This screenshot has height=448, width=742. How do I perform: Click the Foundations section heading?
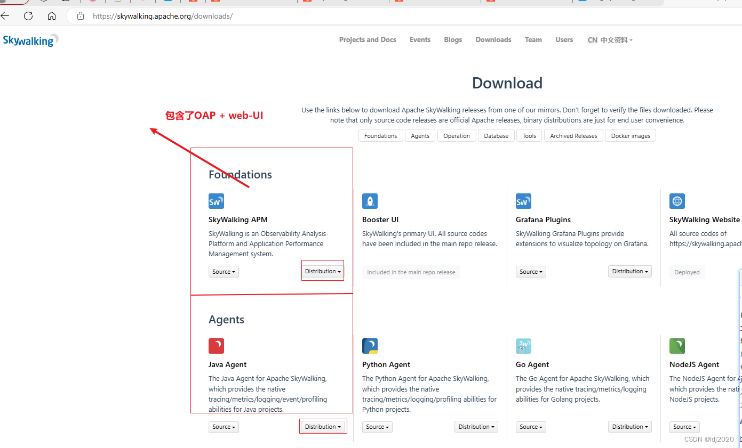[240, 175]
